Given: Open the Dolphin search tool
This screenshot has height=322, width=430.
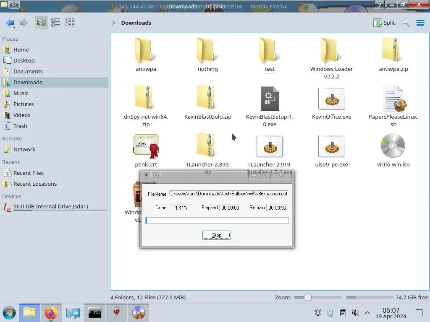Looking at the screenshot, I should (406, 23).
